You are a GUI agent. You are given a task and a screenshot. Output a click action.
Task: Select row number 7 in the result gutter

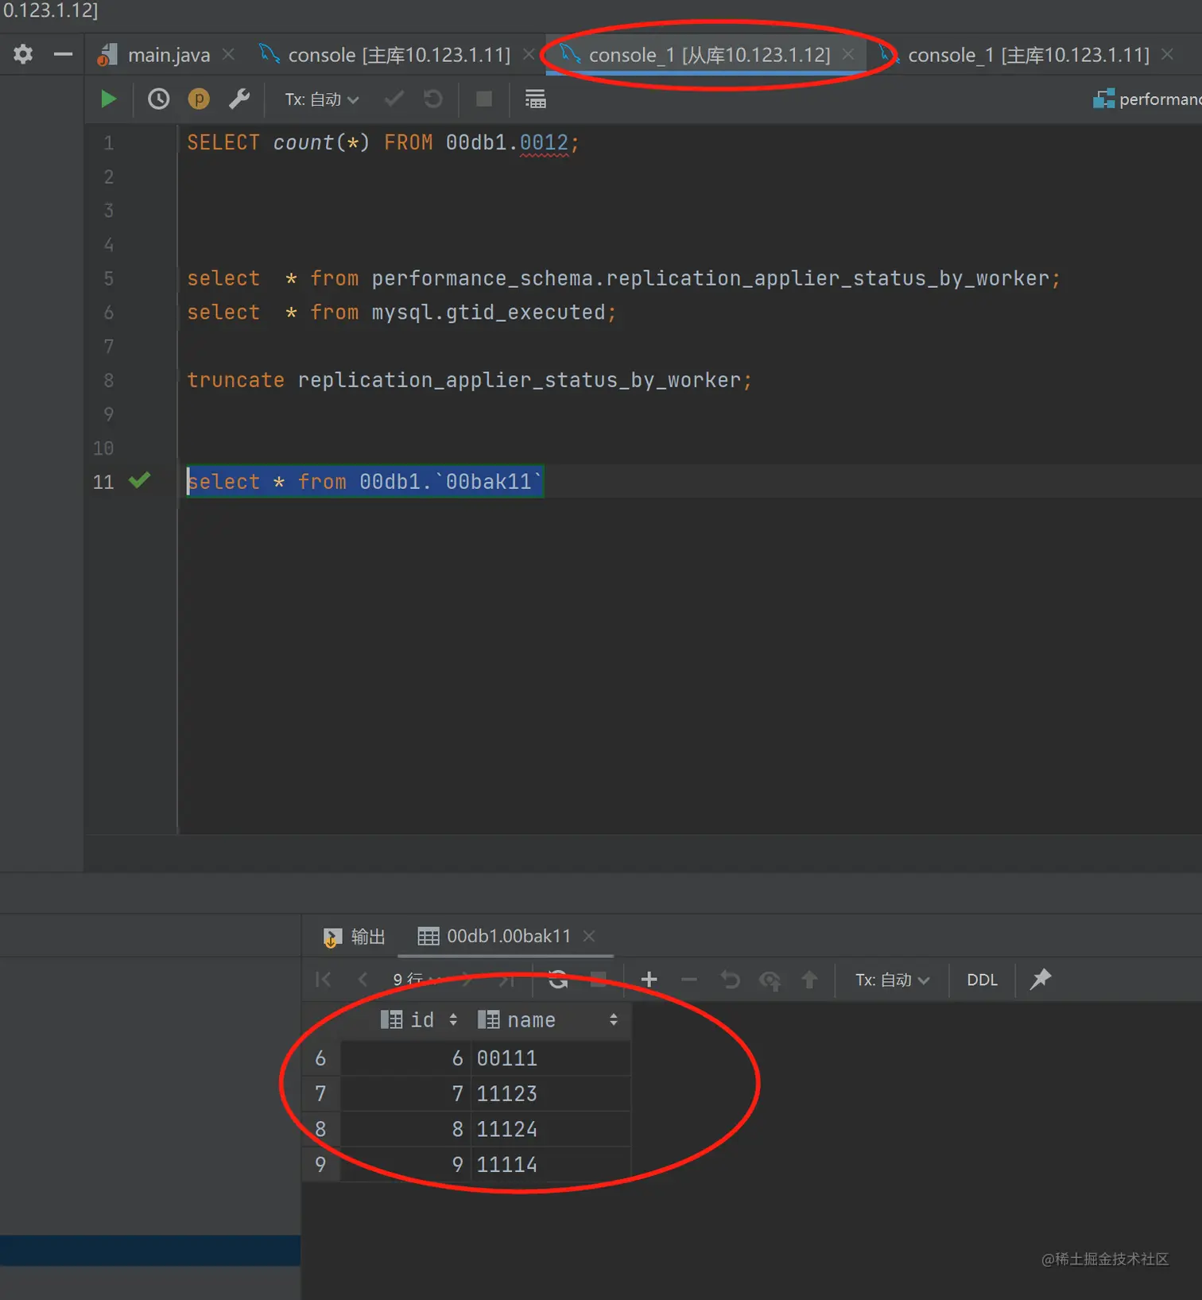[321, 1093]
